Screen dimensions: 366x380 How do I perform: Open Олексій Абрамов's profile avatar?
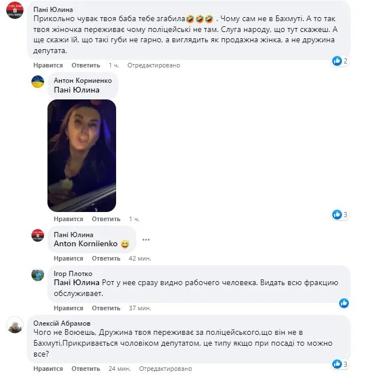click(x=14, y=325)
